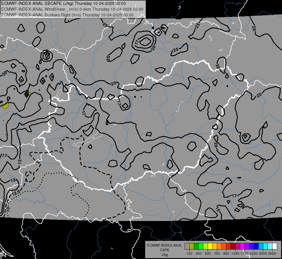Select the WindShear 0-6km title line

coord(72,9)
